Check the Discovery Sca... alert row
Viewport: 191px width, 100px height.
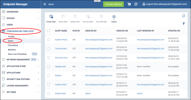(49, 57)
